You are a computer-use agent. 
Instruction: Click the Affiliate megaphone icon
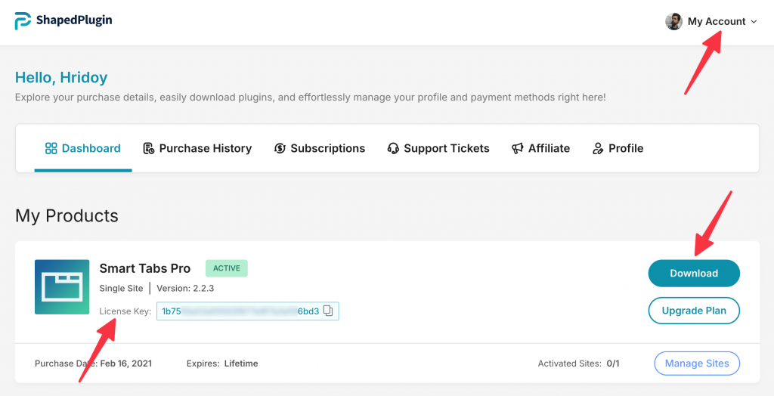point(517,148)
